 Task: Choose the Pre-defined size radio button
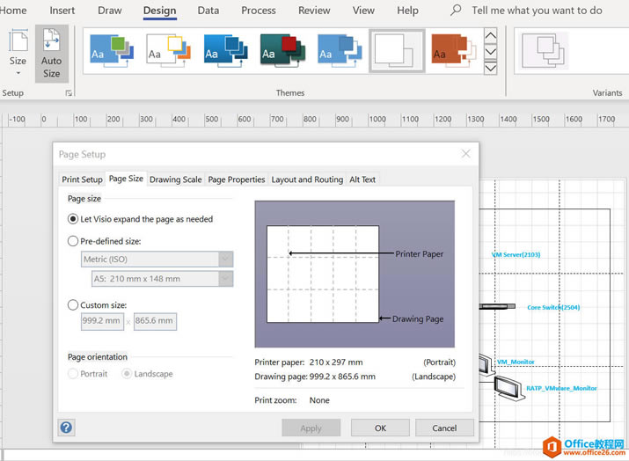[73, 241]
